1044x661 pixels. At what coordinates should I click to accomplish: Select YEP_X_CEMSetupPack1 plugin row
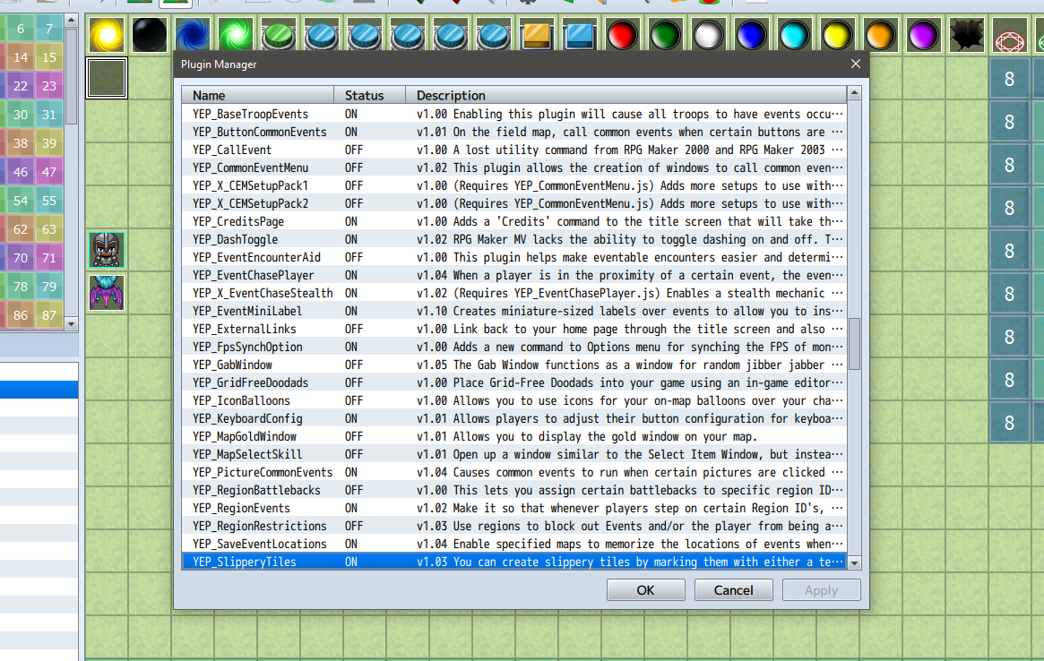pos(514,185)
